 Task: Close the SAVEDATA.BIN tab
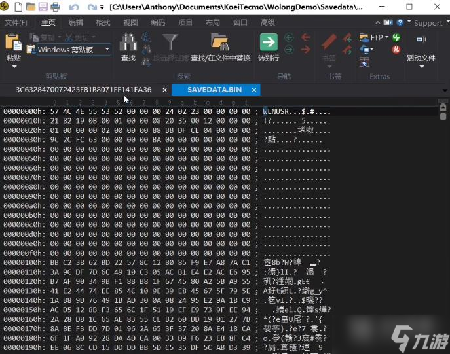pyautogui.click(x=254, y=90)
